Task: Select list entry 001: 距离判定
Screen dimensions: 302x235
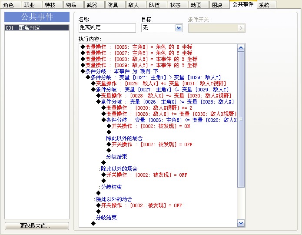Action: click(x=37, y=28)
